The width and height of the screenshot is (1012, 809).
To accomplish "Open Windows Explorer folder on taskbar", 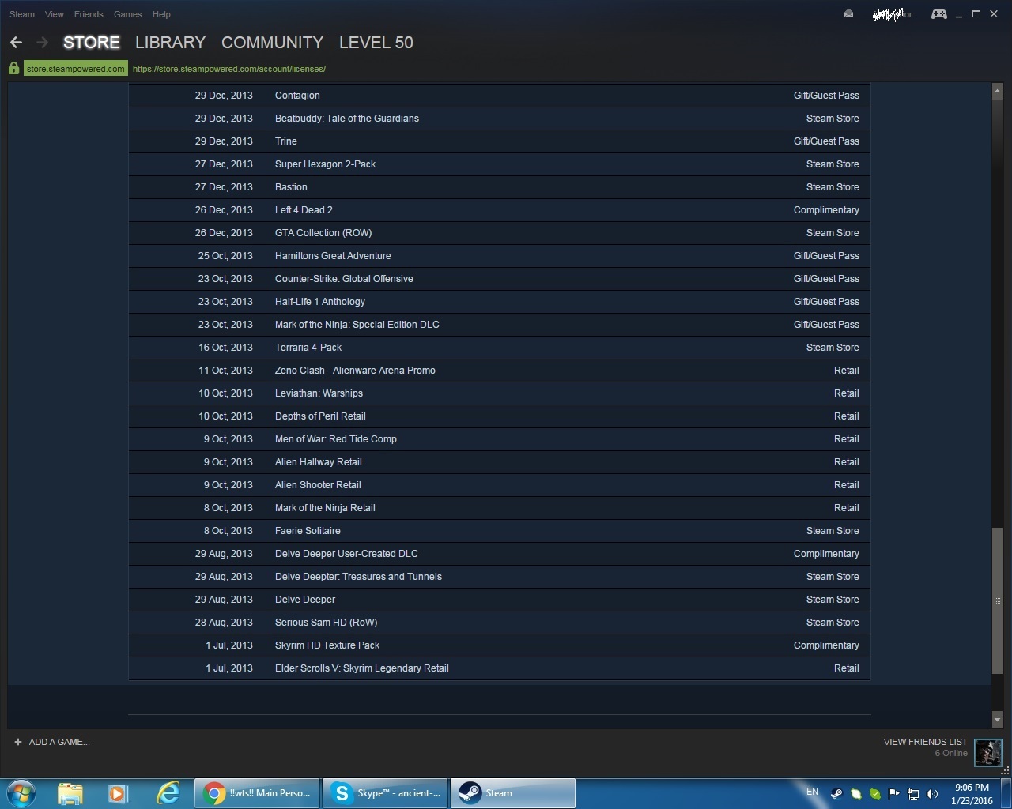I will point(70,793).
